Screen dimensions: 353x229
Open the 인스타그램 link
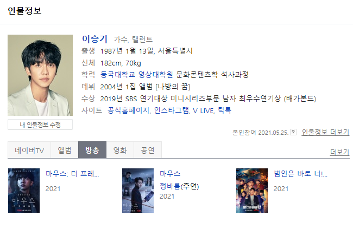coord(172,110)
